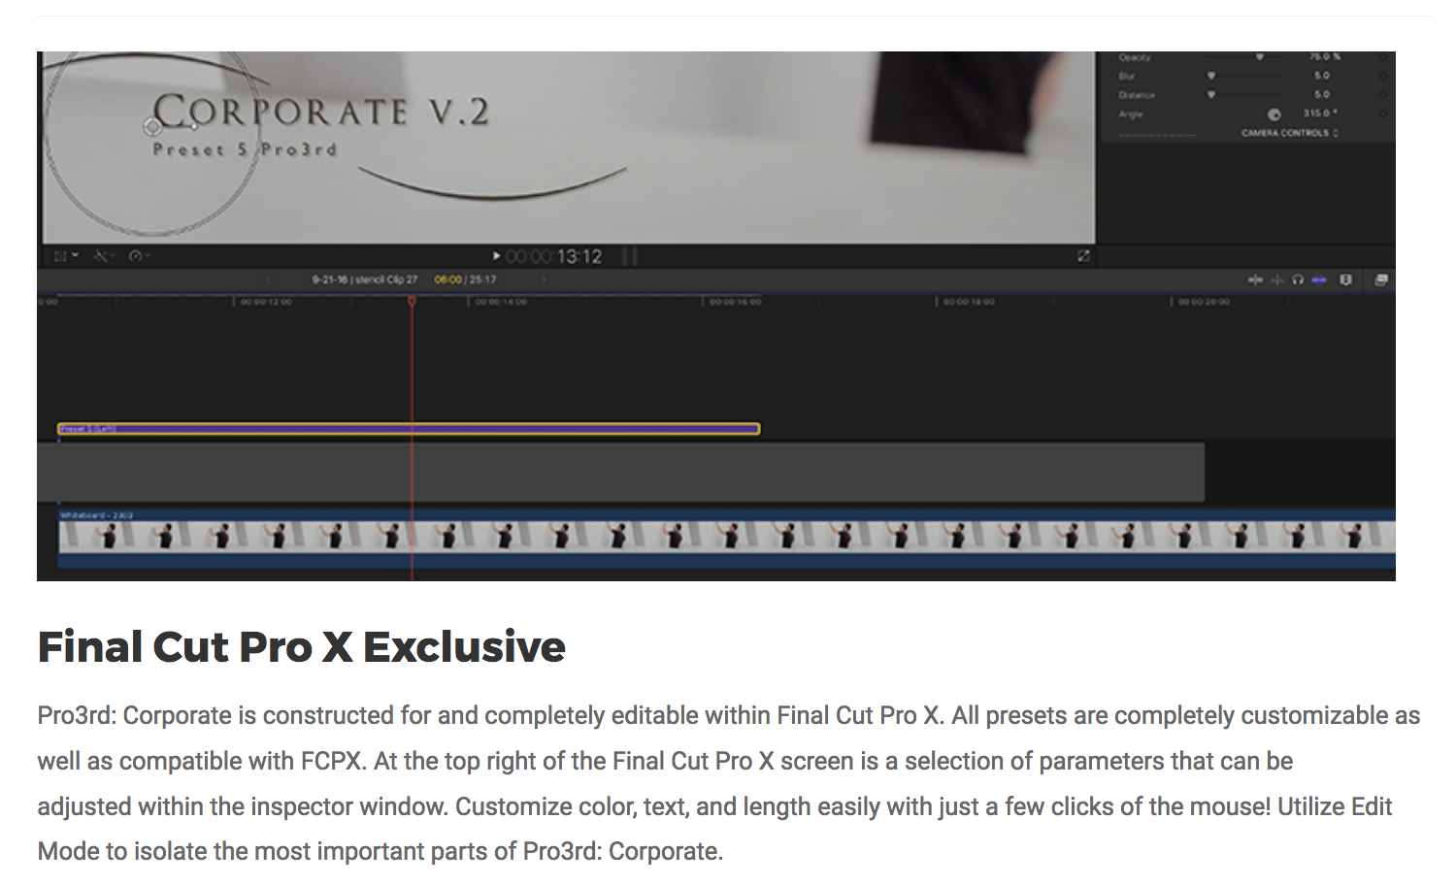Click the 25:17 total duration readout
This screenshot has width=1456, height=885.
click(x=483, y=279)
